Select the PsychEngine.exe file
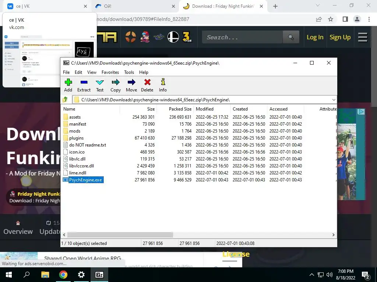The image size is (377, 282). click(85, 180)
